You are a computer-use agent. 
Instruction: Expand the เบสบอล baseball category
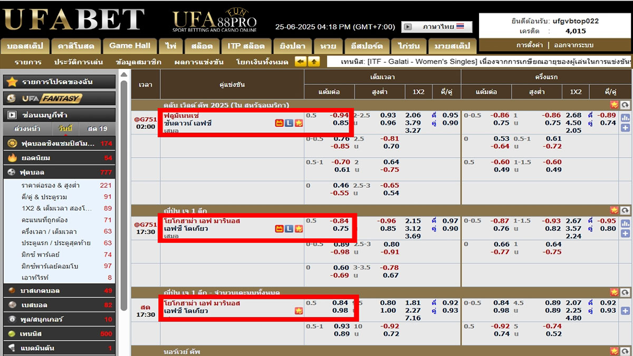(59, 305)
